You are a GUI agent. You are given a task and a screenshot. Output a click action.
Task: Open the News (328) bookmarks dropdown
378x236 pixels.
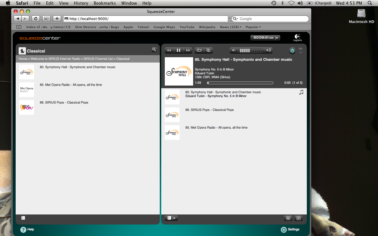point(231,27)
